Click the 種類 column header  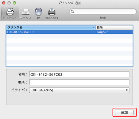[x=114, y=27]
